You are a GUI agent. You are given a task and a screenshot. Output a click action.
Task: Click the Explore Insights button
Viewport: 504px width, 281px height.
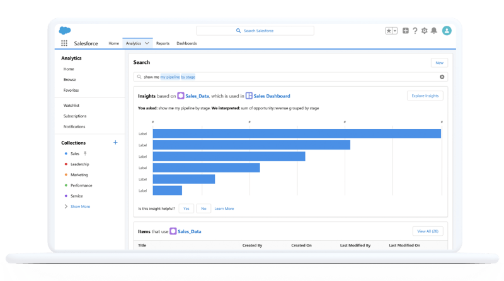(x=425, y=96)
